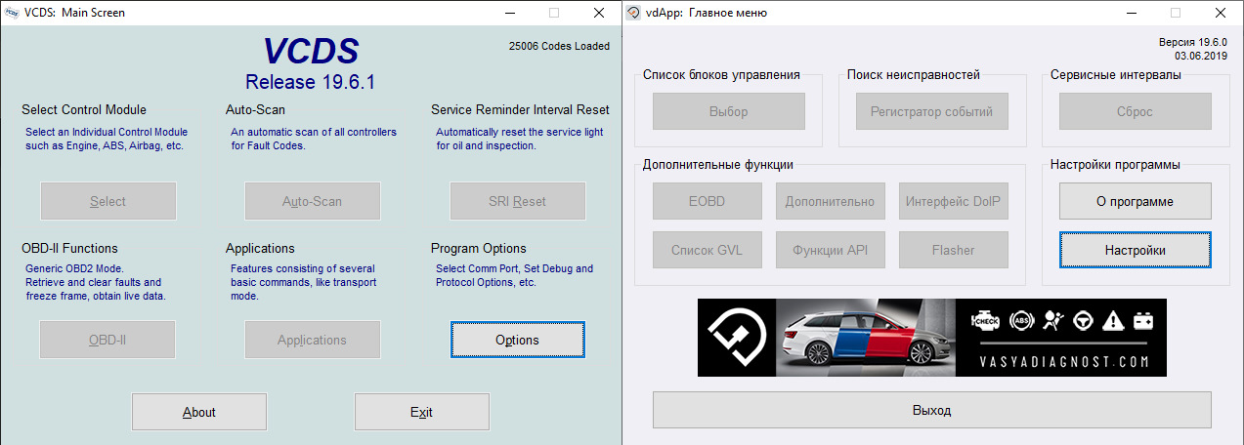Click the large VCDS heading

[311, 51]
